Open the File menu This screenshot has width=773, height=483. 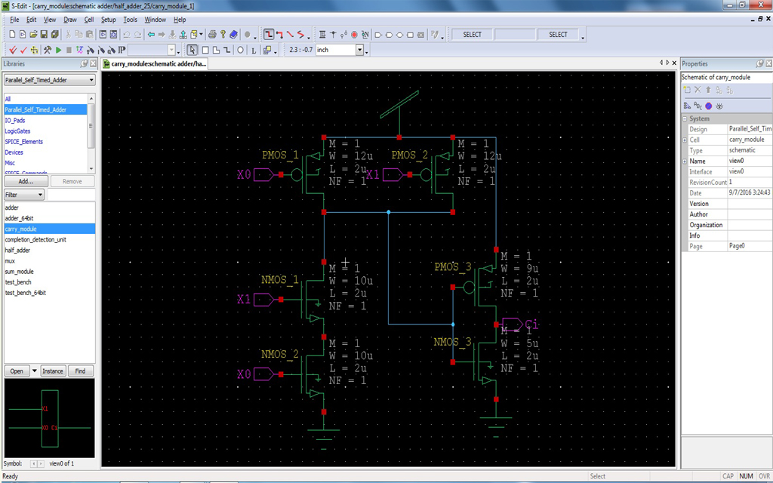(x=14, y=20)
